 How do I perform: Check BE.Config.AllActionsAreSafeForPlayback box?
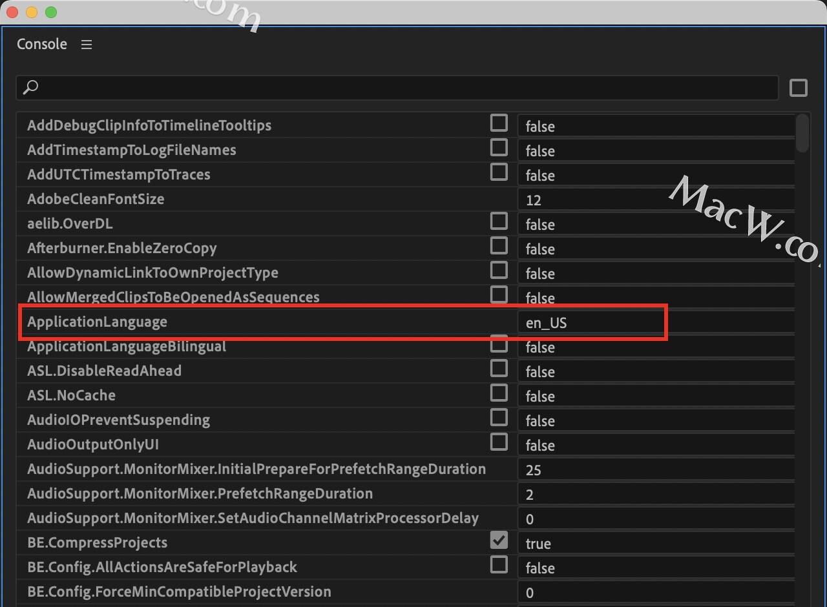(499, 564)
